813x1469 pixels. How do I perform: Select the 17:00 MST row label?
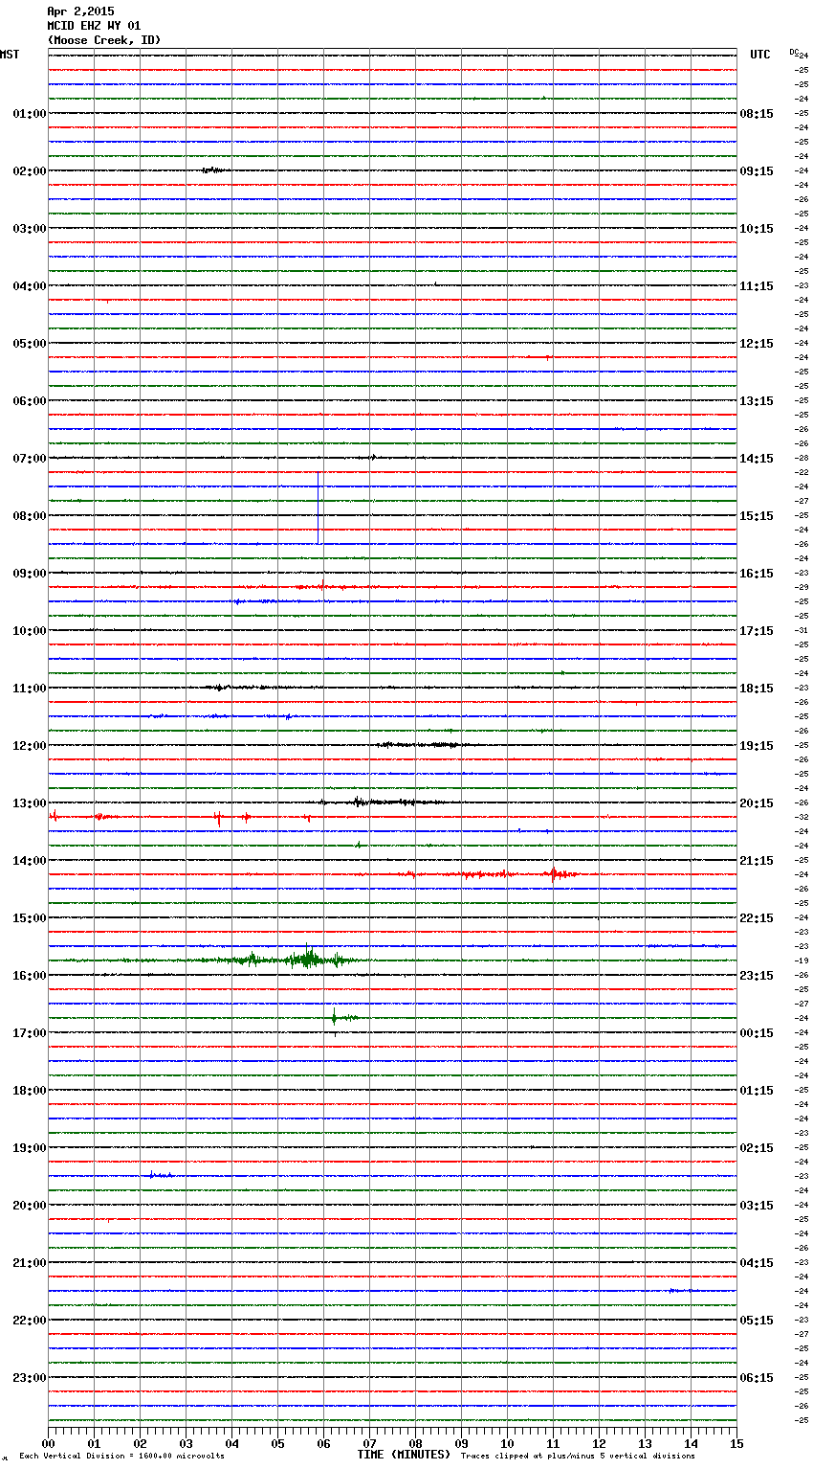pos(30,1033)
